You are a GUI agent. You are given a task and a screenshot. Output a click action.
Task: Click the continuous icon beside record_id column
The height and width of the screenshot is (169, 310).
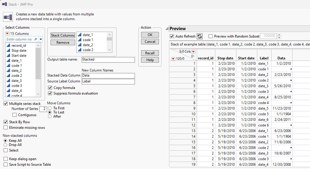coord(8,45)
